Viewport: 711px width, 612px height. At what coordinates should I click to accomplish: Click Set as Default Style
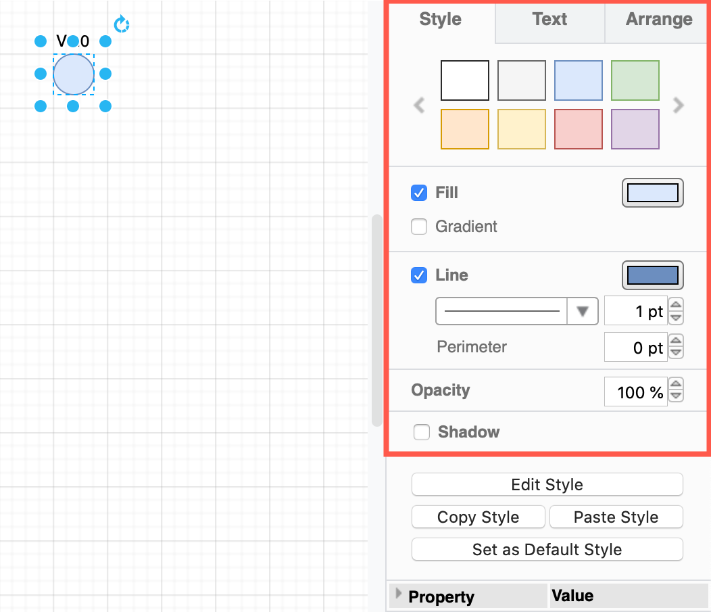(x=547, y=549)
